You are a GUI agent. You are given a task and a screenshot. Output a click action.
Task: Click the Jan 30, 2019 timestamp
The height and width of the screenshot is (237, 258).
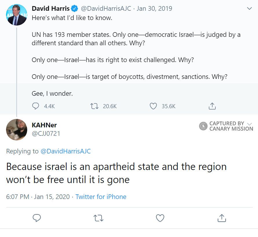click(x=154, y=8)
